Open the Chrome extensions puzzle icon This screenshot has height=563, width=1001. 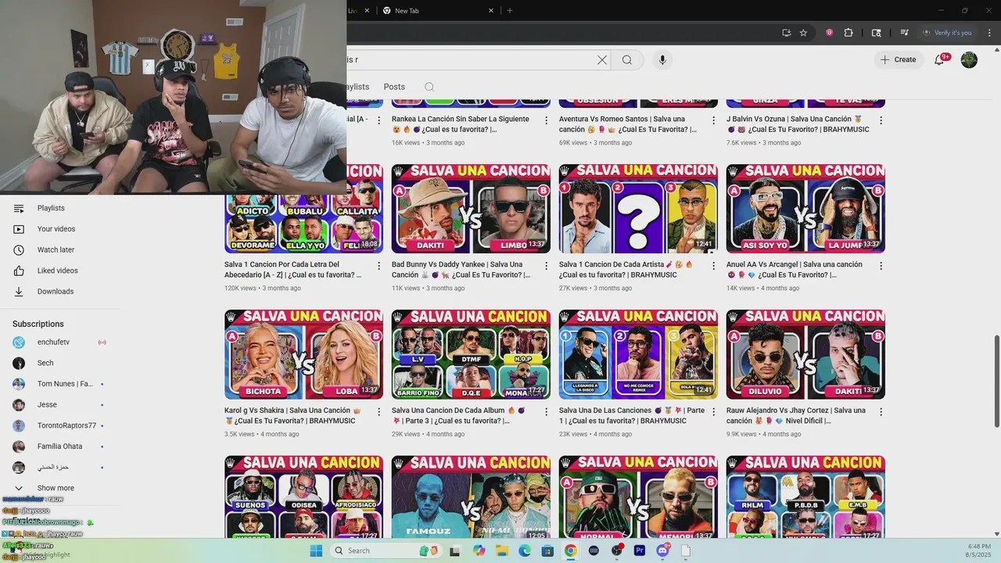849,33
